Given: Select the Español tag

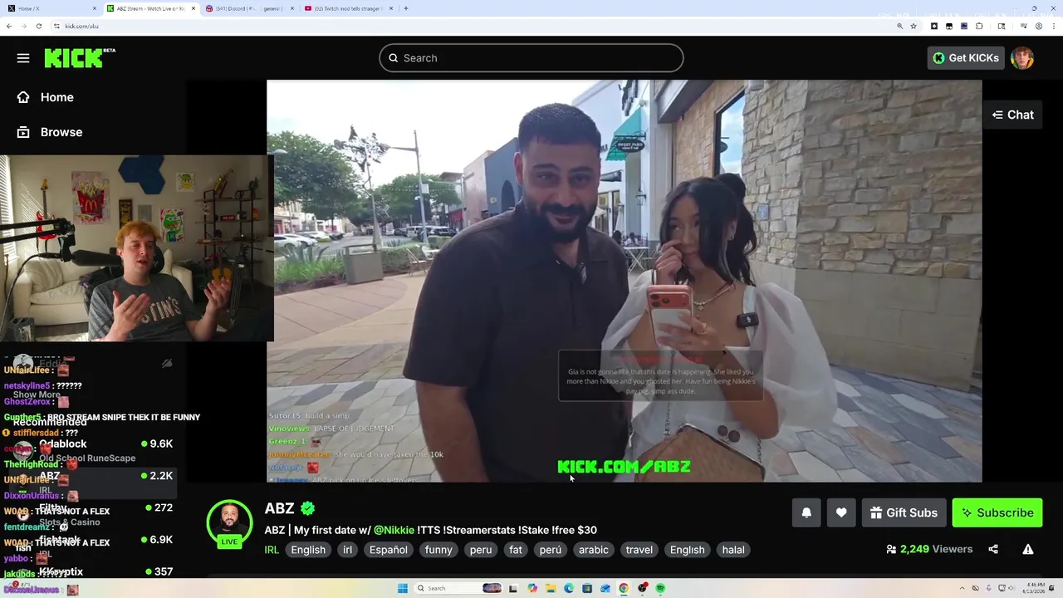Looking at the screenshot, I should 389,550.
